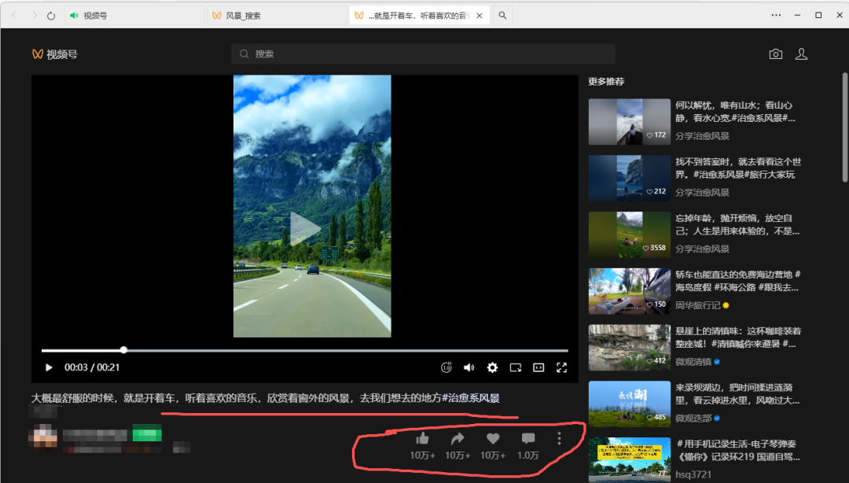The width and height of the screenshot is (849, 483).
Task: Mute the video with the speaker icon
Action: [x=469, y=367]
